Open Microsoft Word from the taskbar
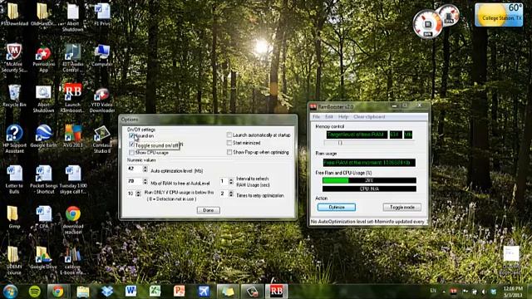This screenshot has width=532, height=299. point(131,292)
